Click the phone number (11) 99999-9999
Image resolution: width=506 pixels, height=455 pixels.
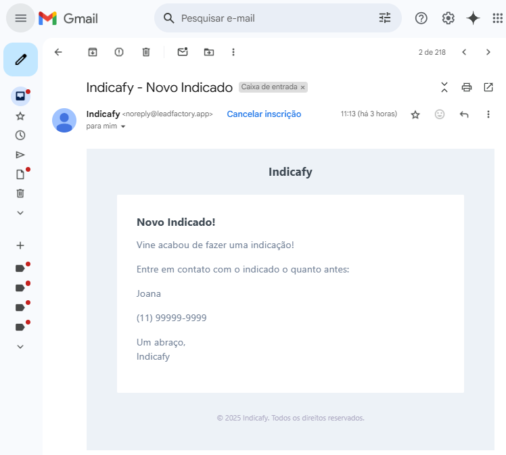(171, 318)
